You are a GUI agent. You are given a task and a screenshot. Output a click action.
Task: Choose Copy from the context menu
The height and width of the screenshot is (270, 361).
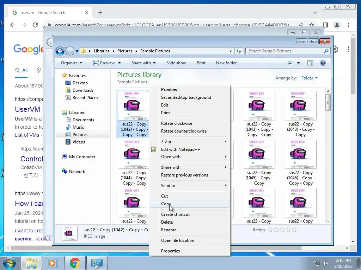[190, 204]
